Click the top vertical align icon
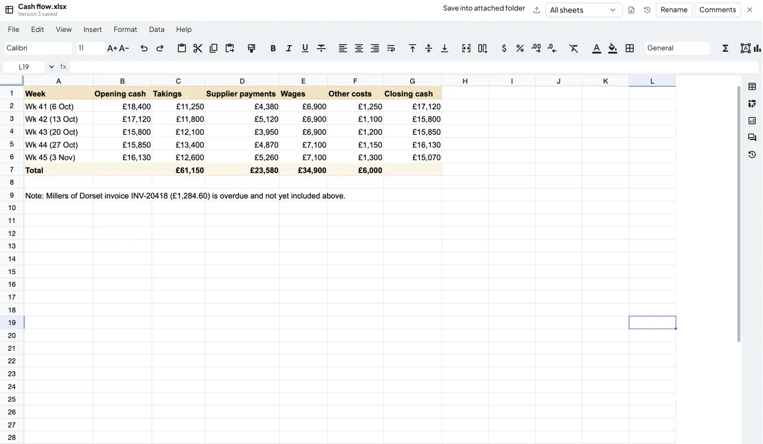This screenshot has height=444, width=763. pyautogui.click(x=413, y=49)
